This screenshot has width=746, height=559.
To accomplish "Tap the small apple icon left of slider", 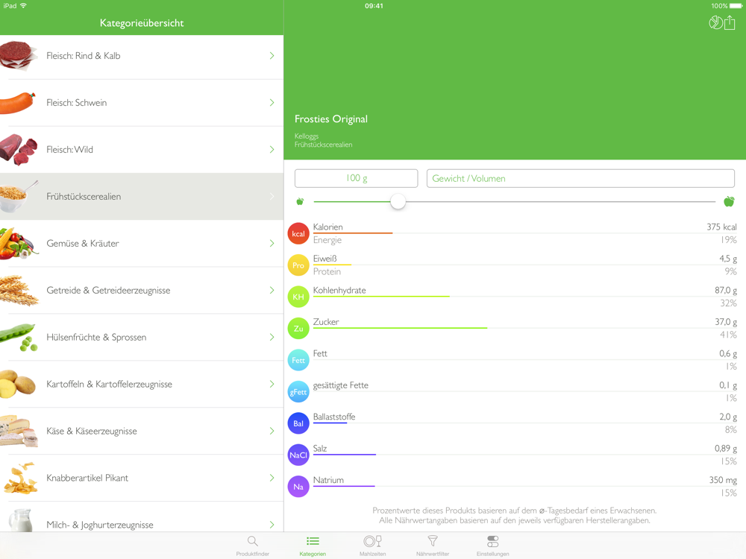I will 300,201.
